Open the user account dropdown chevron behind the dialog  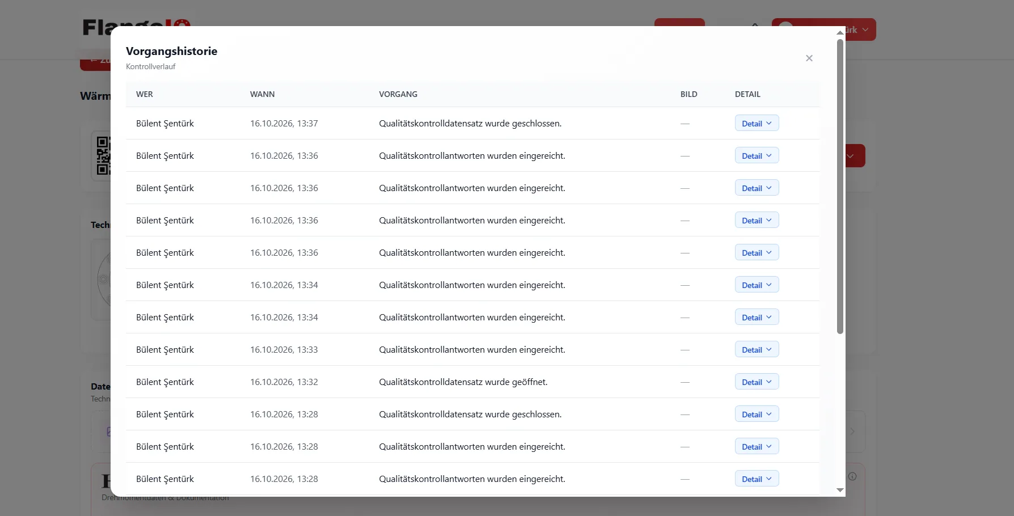point(865,29)
